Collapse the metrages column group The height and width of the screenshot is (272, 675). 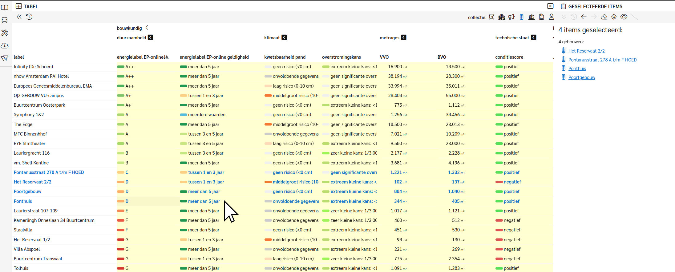coord(404,37)
